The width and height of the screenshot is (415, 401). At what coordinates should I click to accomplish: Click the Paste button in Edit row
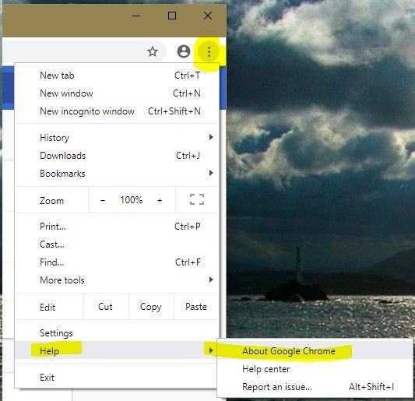coord(196,307)
